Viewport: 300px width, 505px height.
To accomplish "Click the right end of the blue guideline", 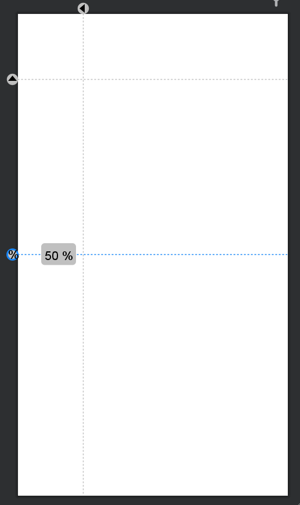I will pyautogui.click(x=285, y=254).
